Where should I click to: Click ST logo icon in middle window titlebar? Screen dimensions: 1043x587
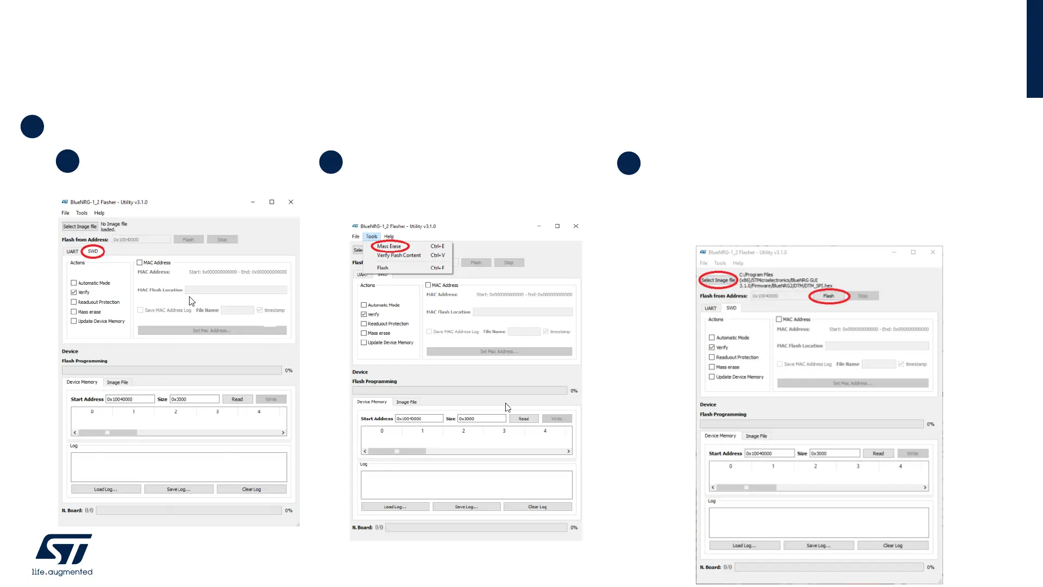[x=355, y=226]
